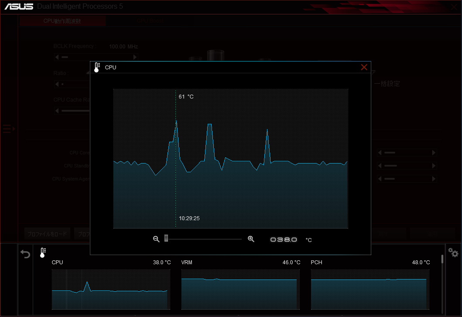
Task: Click the vertical scrollbar in the monitoring panel
Action: pos(442,259)
